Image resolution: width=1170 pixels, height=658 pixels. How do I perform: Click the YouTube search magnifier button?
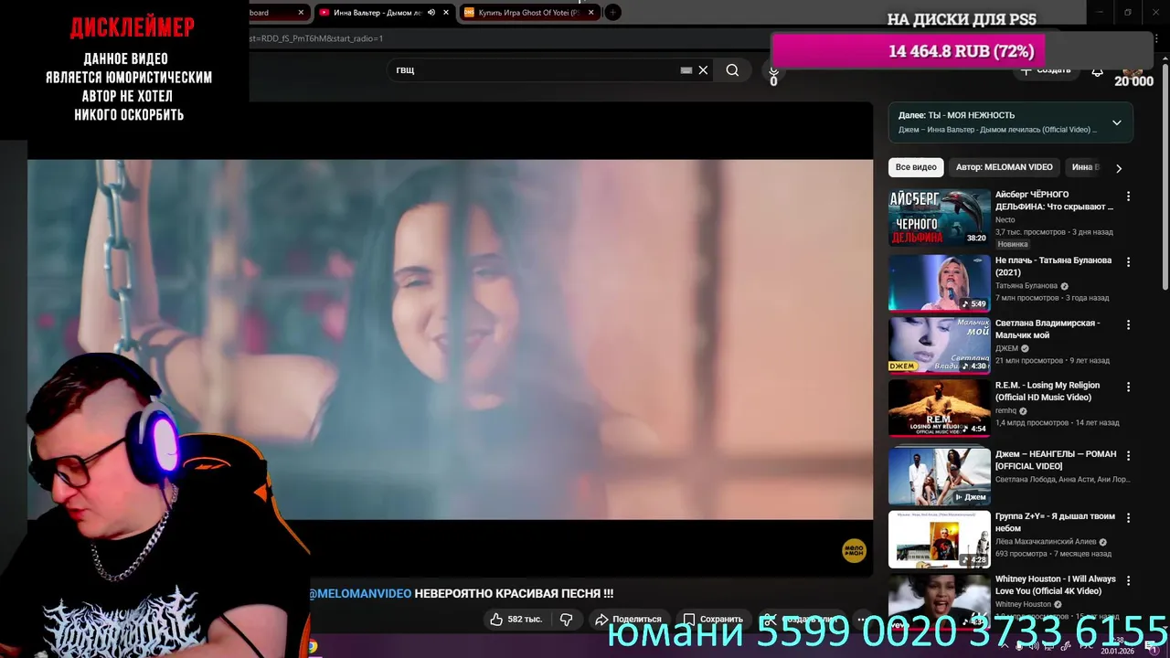(732, 70)
